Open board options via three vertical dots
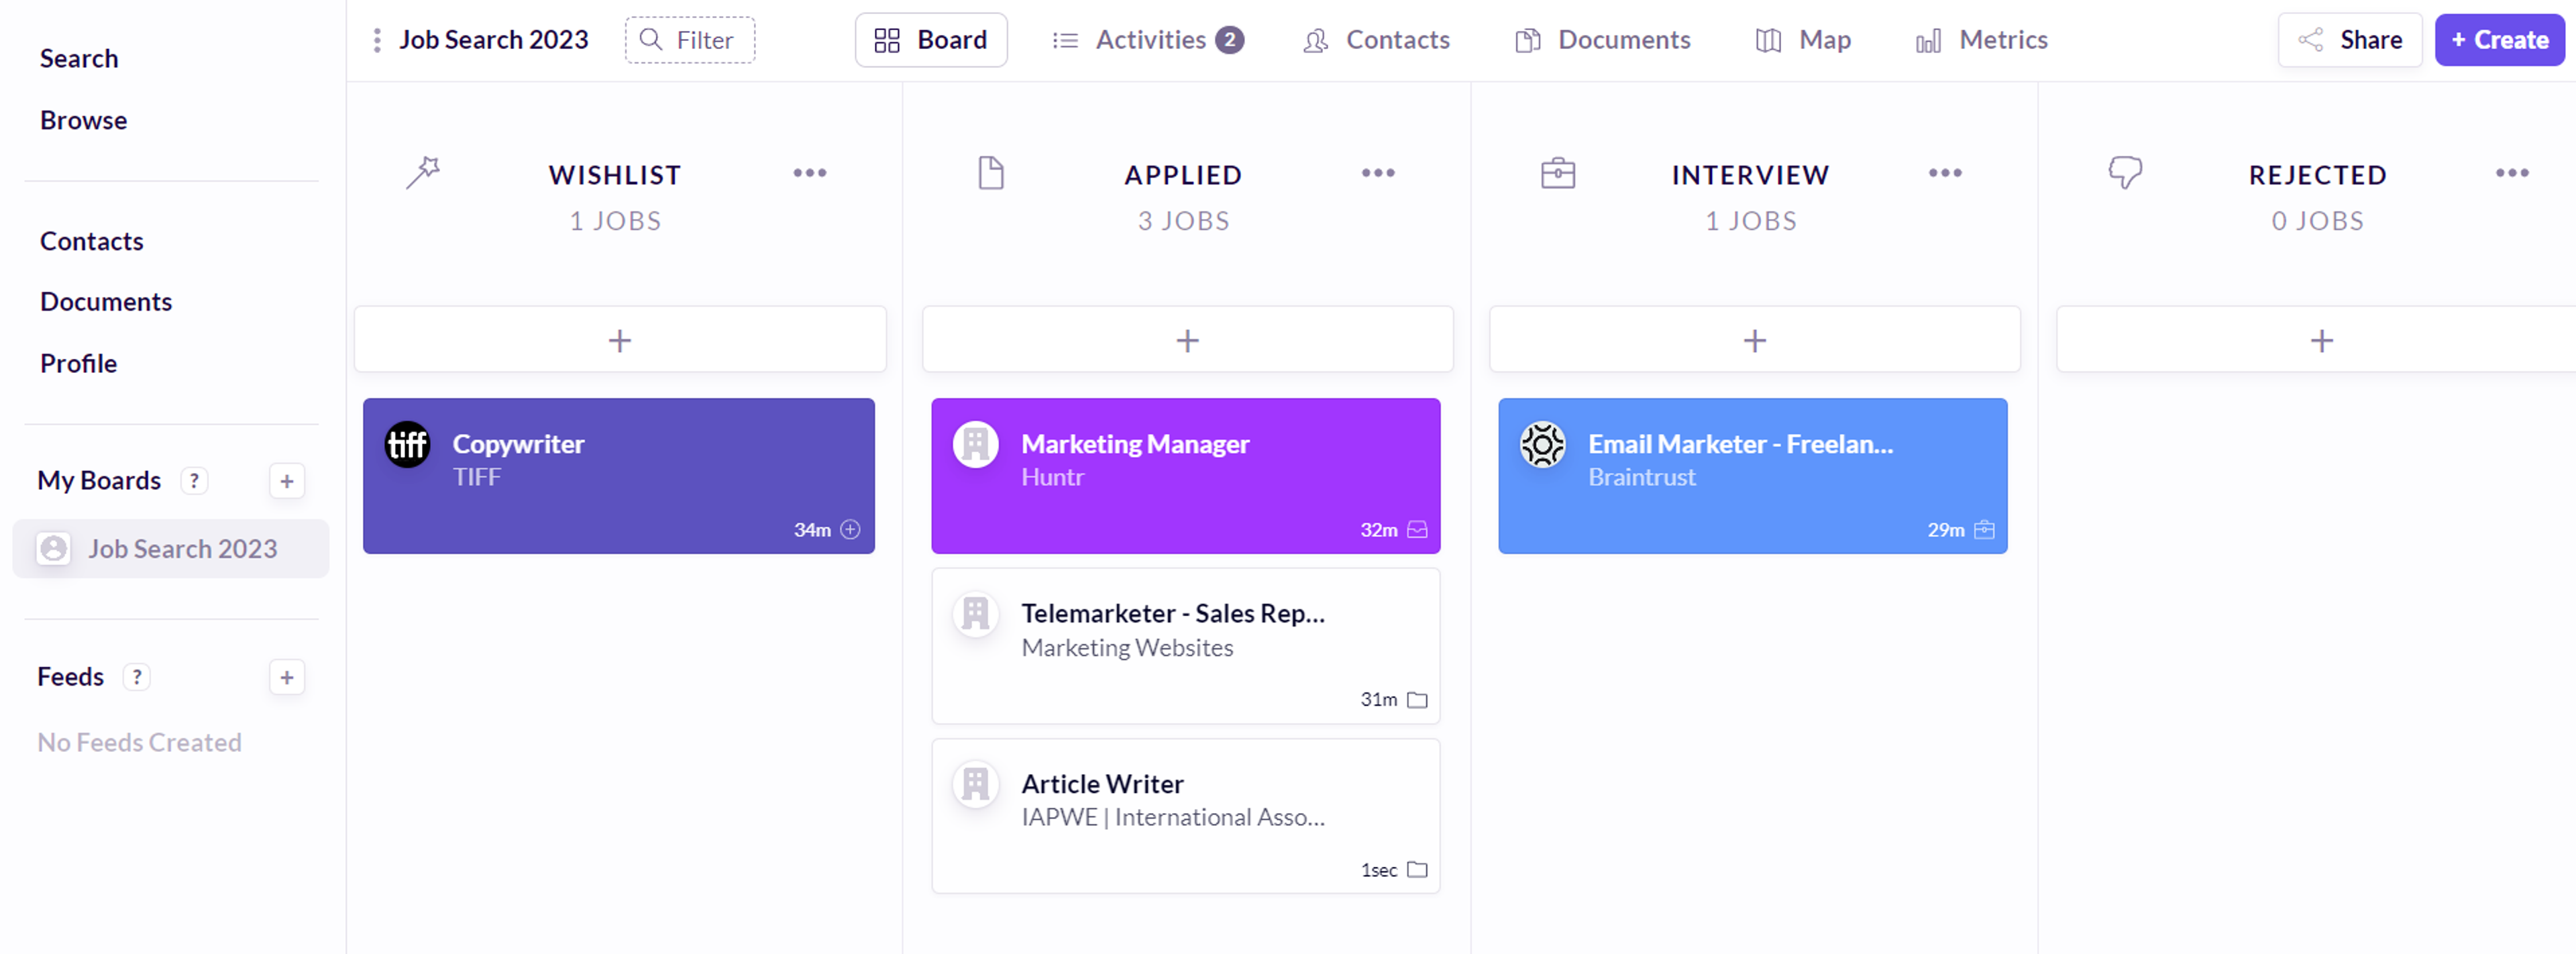The height and width of the screenshot is (954, 2576). (377, 40)
